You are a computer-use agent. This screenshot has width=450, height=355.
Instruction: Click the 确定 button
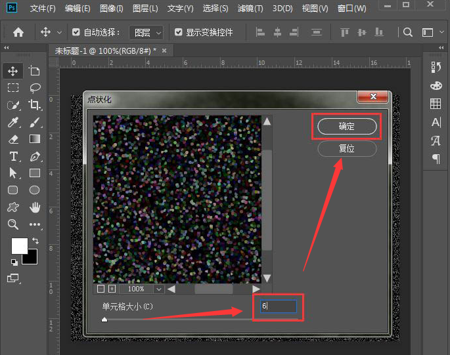[346, 127]
